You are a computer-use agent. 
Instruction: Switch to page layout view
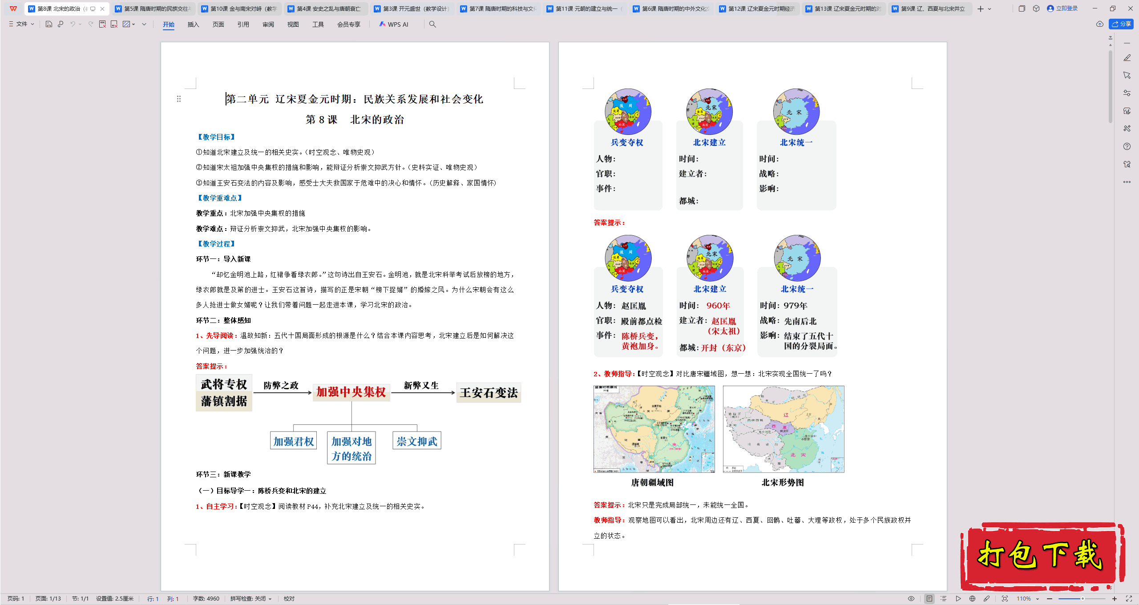929,599
